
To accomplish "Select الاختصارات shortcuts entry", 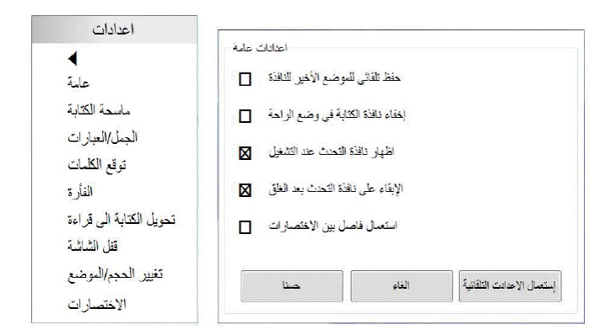I will [97, 305].
